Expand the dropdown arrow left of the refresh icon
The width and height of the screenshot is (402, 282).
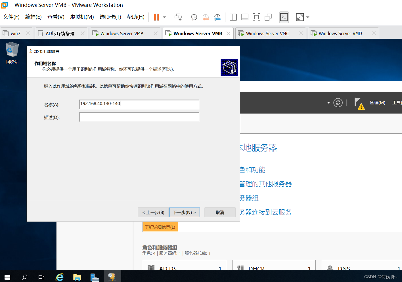(x=328, y=103)
